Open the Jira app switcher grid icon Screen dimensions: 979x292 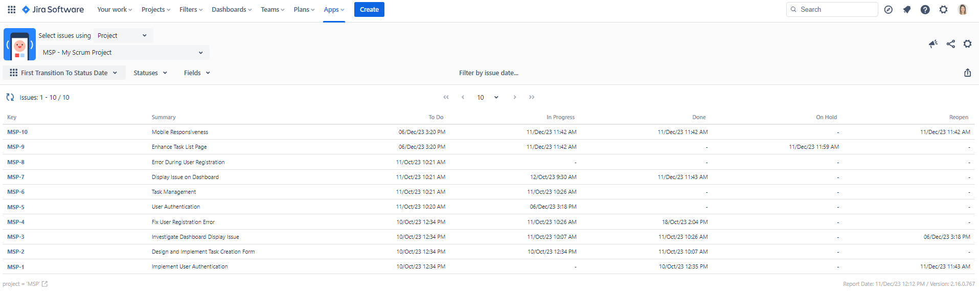11,10
